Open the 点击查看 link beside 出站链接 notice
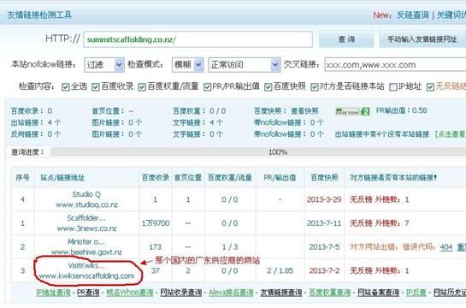466x308 pixels. click(451, 134)
